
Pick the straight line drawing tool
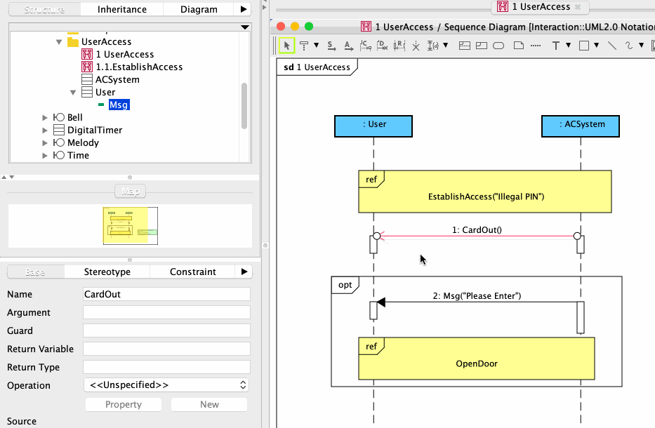click(x=611, y=46)
